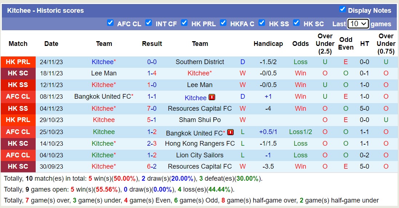Click the AFC CL tag on the 08/11/23 row
The height and width of the screenshot is (208, 399).
coord(18,97)
